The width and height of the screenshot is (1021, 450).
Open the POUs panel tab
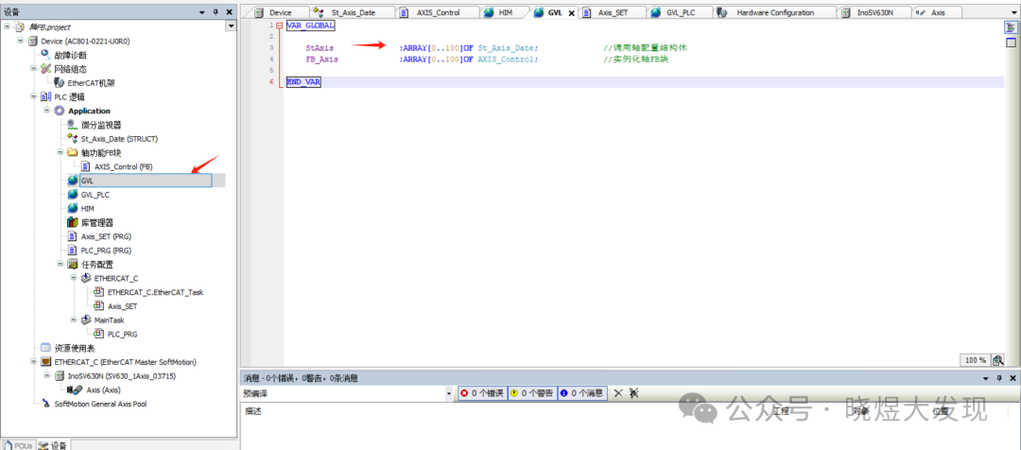click(x=18, y=444)
